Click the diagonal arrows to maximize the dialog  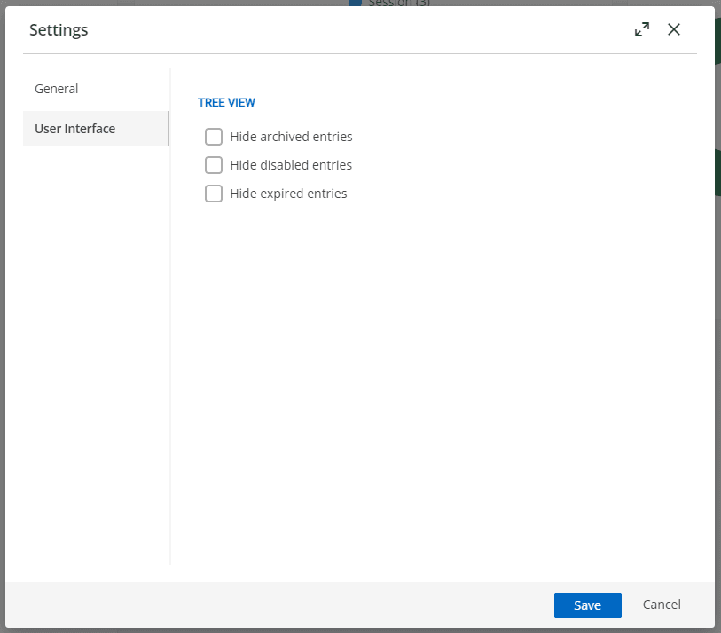click(x=641, y=29)
